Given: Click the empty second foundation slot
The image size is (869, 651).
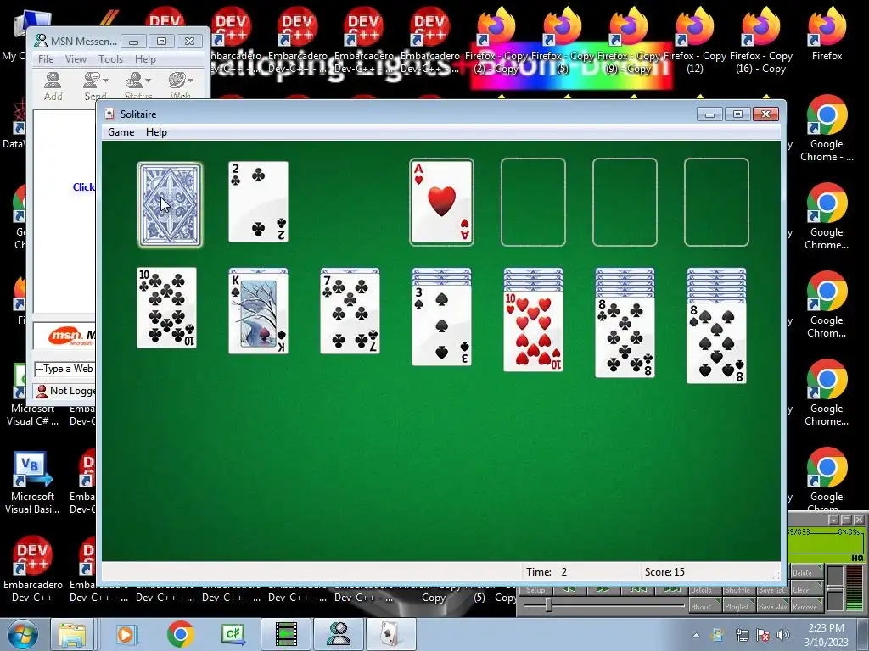Looking at the screenshot, I should tap(533, 202).
